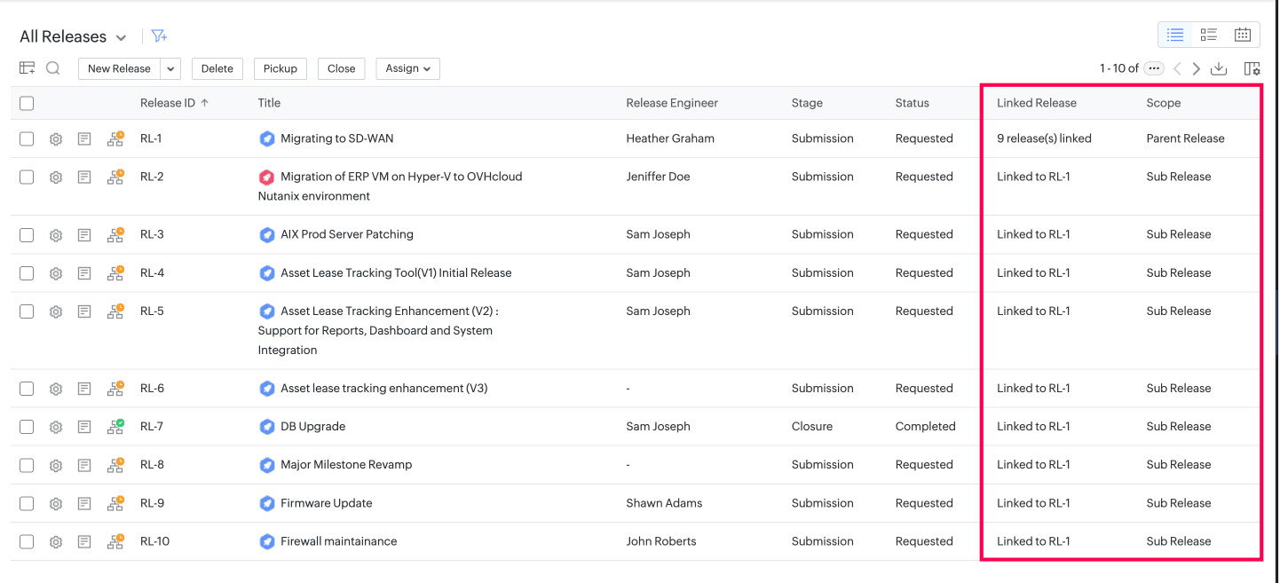This screenshot has height=583, width=1280.
Task: Open the Assign dropdown menu
Action: coord(407,67)
